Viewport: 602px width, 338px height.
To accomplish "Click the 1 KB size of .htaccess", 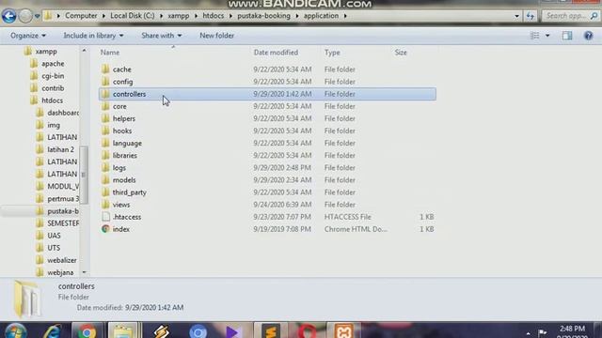I will [x=426, y=217].
